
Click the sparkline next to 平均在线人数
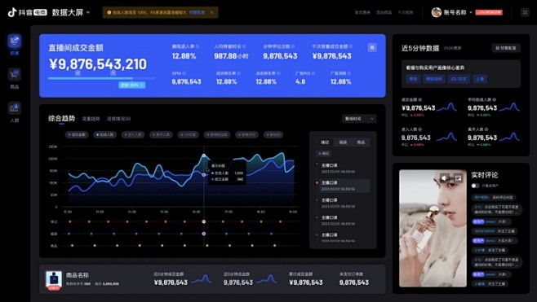pyautogui.click(x=509, y=107)
